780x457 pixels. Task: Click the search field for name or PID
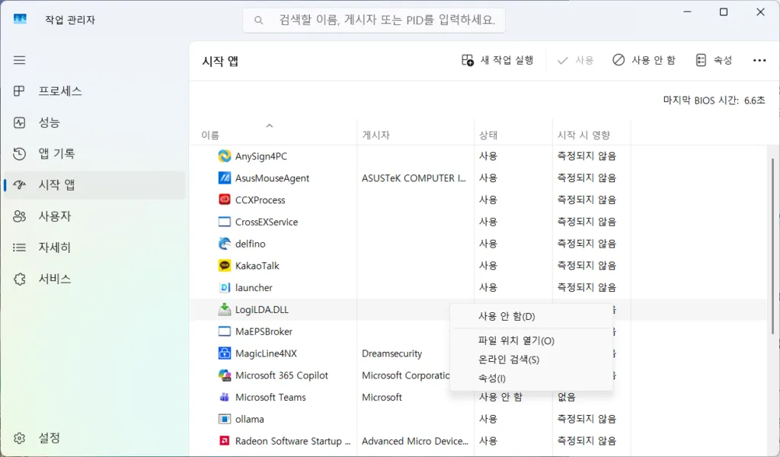[x=374, y=20]
